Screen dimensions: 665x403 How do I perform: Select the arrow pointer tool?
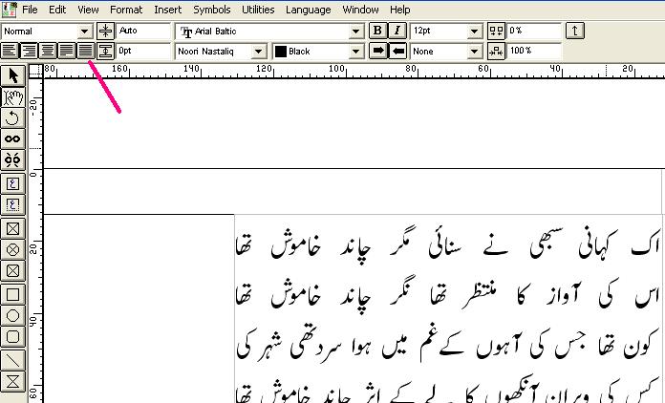[13, 75]
